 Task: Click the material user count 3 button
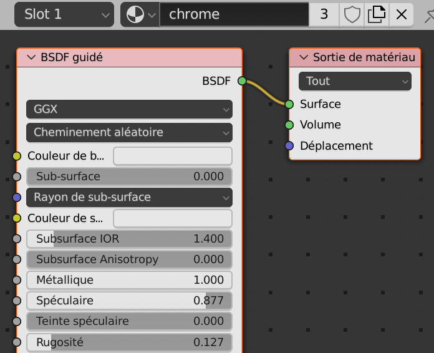(324, 14)
